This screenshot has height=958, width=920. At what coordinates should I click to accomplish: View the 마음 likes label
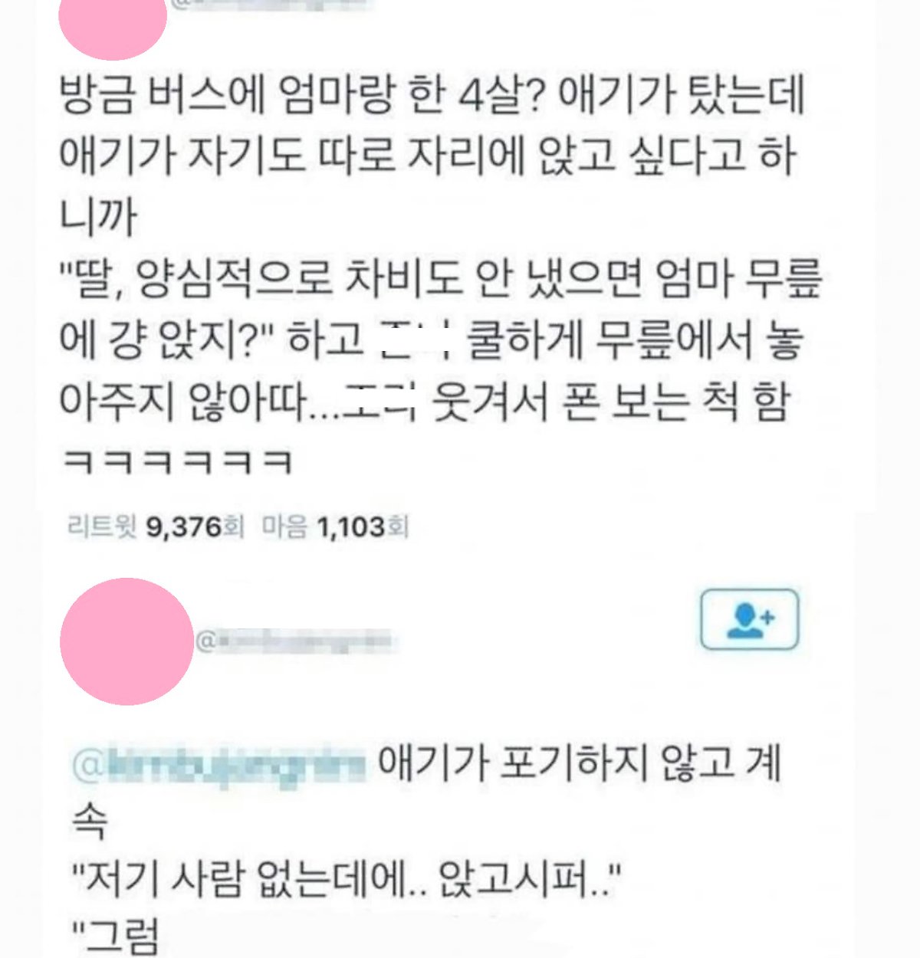(x=285, y=527)
